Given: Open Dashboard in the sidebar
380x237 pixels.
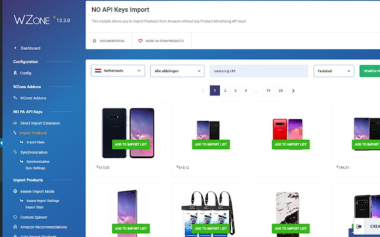Looking at the screenshot, I should 30,48.
